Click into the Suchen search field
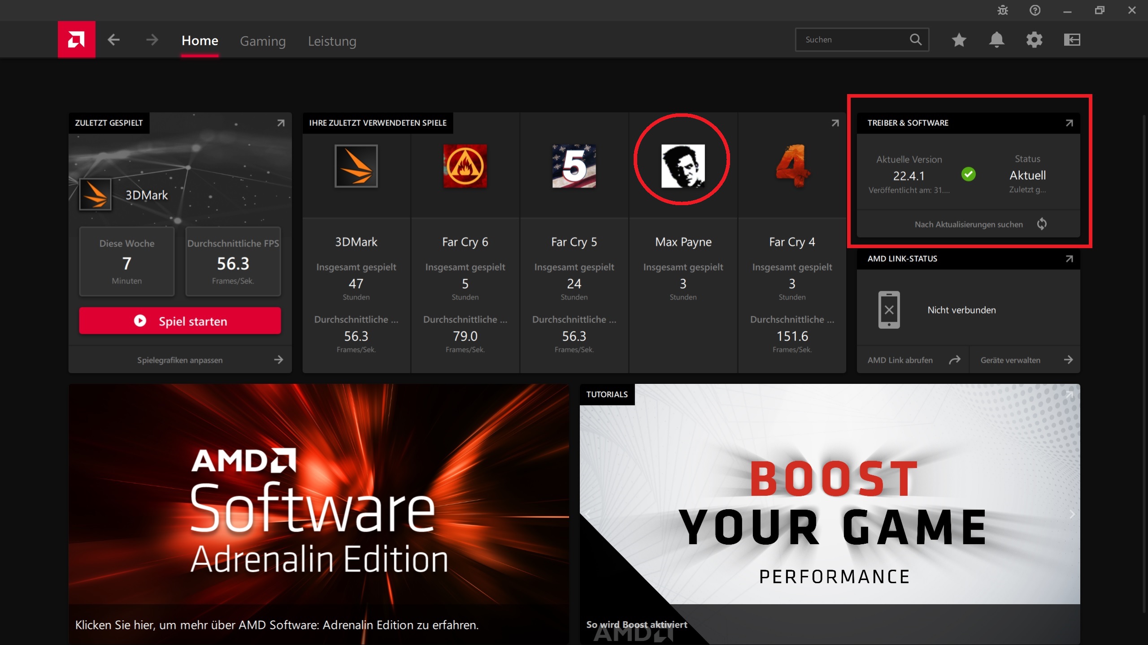1148x645 pixels. [854, 40]
